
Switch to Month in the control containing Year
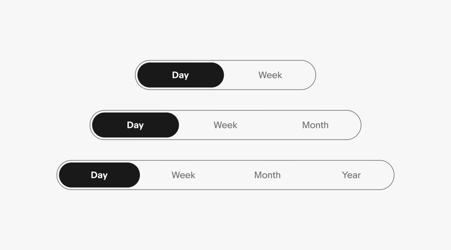point(267,175)
